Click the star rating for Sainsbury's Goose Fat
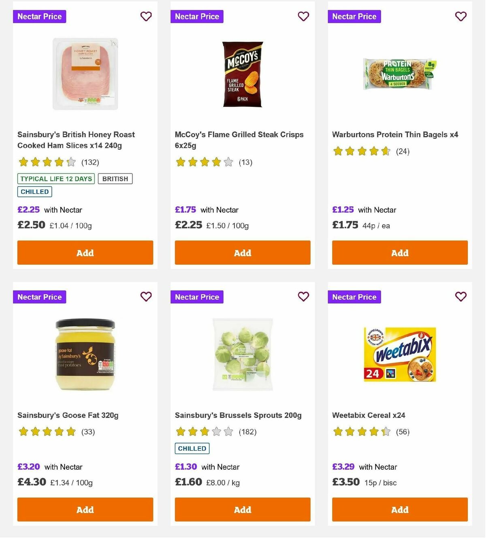This screenshot has height=538, width=486. 47,432
